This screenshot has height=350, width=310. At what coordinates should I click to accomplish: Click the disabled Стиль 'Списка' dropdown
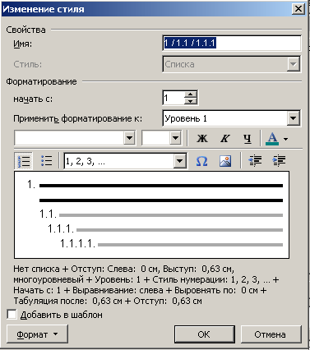coord(232,64)
